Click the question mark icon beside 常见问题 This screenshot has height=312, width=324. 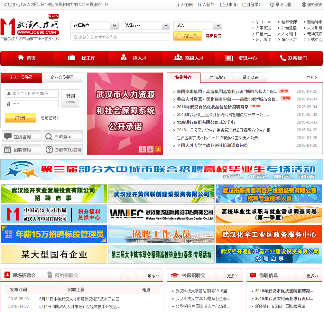coord(272,4)
